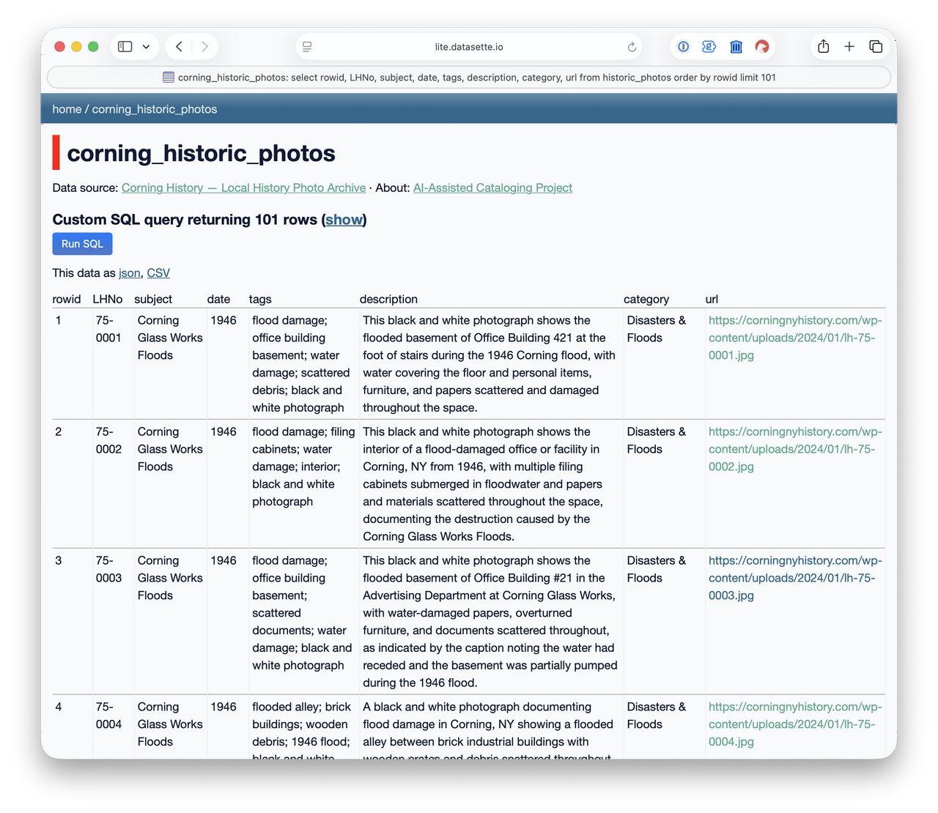The height and width of the screenshot is (813, 938).
Task: Show the tab overview in Safari
Action: (x=876, y=45)
